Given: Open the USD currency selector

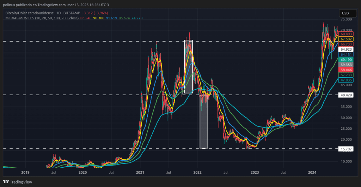Looking at the screenshot, I should (x=345, y=13).
